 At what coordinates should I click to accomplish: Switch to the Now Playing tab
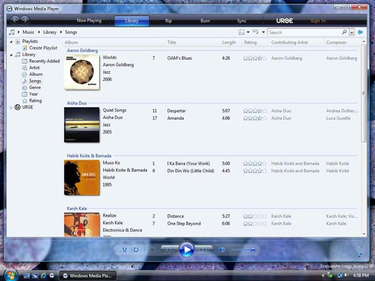tap(89, 21)
